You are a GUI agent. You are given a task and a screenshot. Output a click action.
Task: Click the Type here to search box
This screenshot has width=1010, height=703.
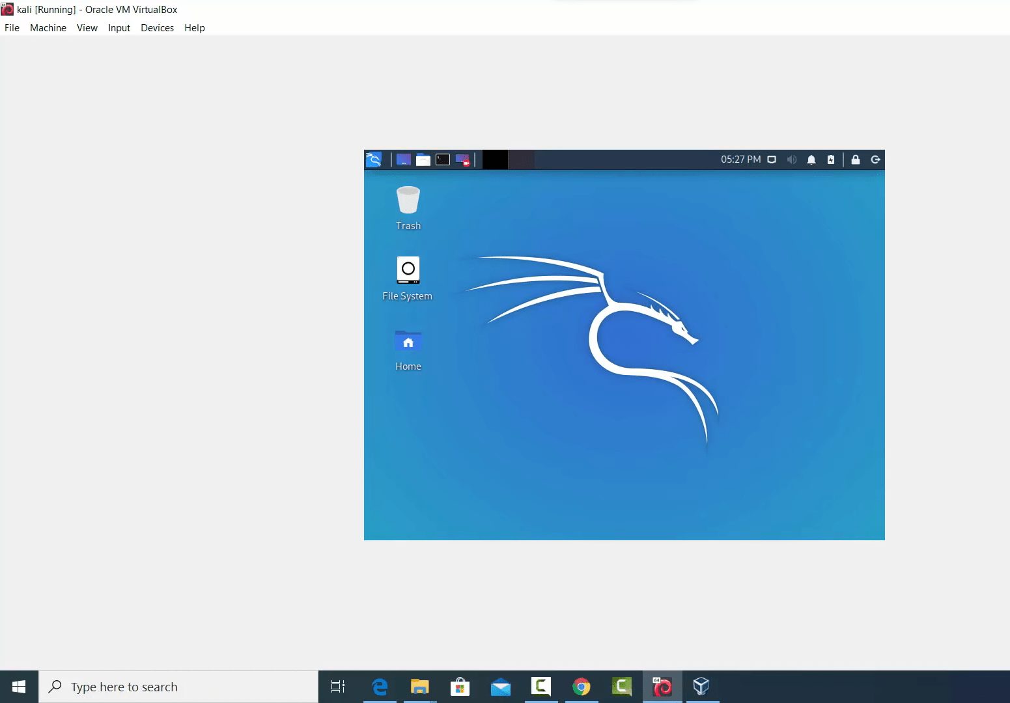pos(178,687)
